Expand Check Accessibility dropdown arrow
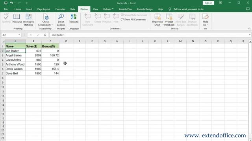This screenshot has width=252, height=141. (52, 25)
